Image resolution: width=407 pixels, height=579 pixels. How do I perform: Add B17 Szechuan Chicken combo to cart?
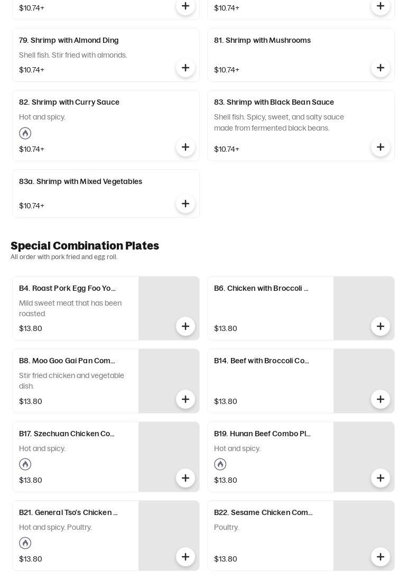[186, 478]
